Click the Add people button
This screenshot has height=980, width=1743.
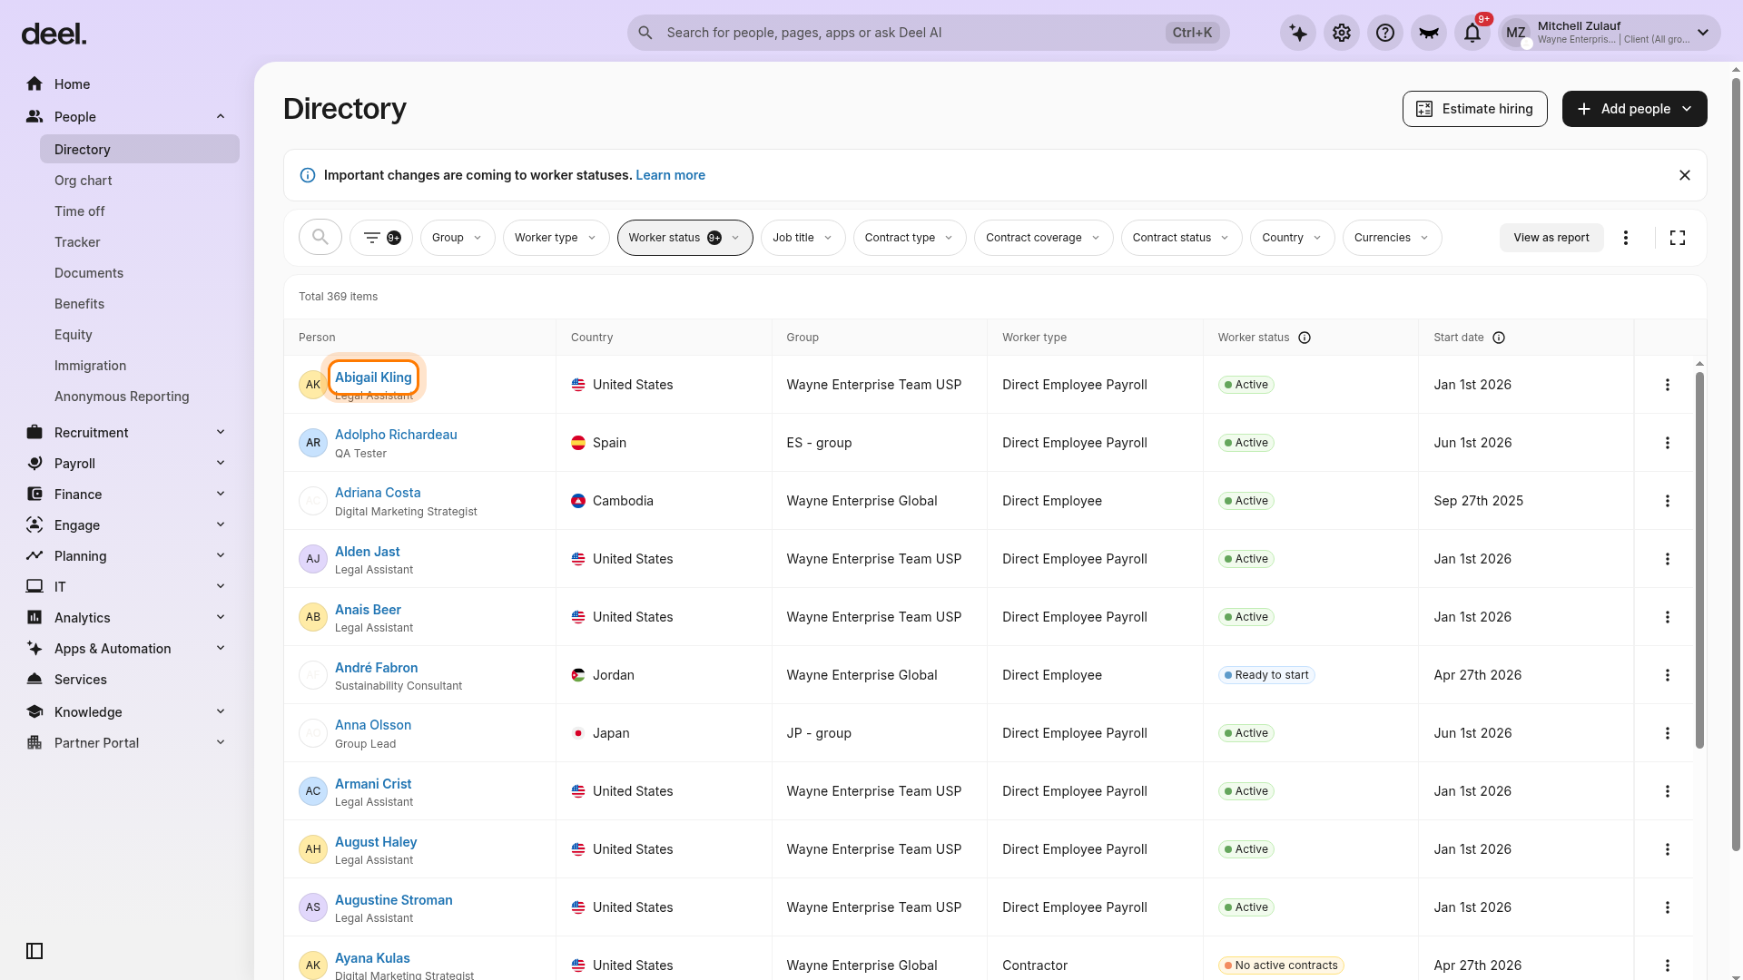[1635, 109]
